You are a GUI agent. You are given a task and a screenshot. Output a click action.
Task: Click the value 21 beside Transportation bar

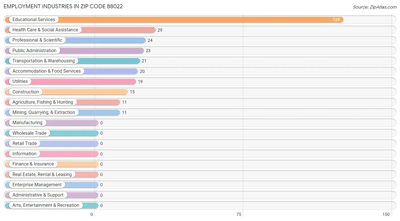coord(144,61)
